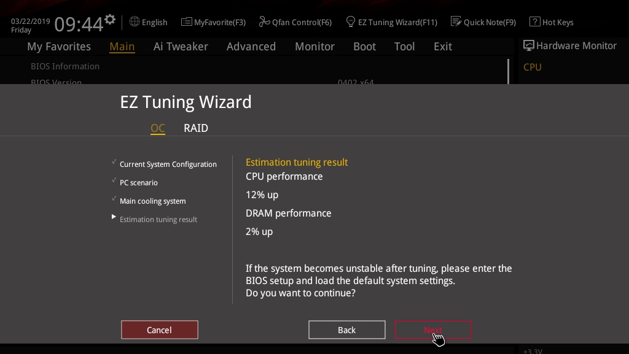Click Next to continue tuning
This screenshot has height=354, width=629.
click(x=432, y=330)
